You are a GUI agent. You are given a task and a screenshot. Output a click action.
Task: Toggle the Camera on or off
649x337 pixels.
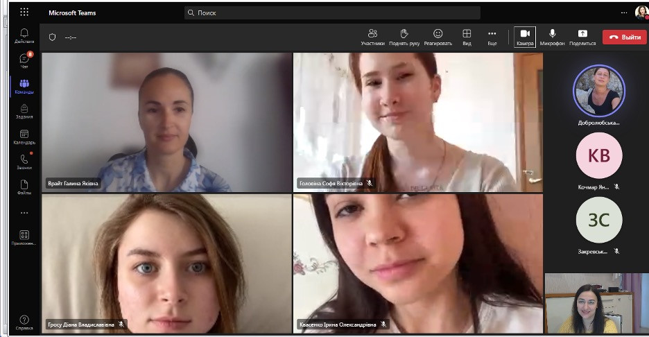pos(525,37)
